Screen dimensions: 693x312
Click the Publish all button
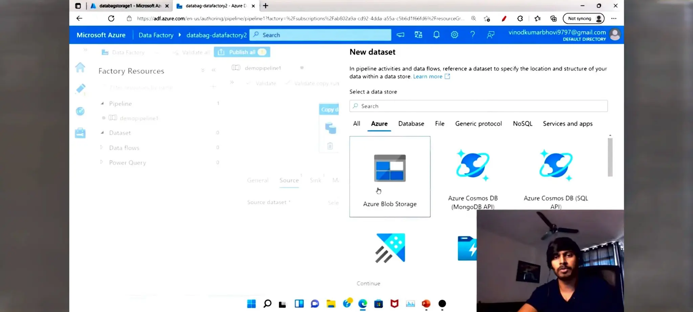242,52
